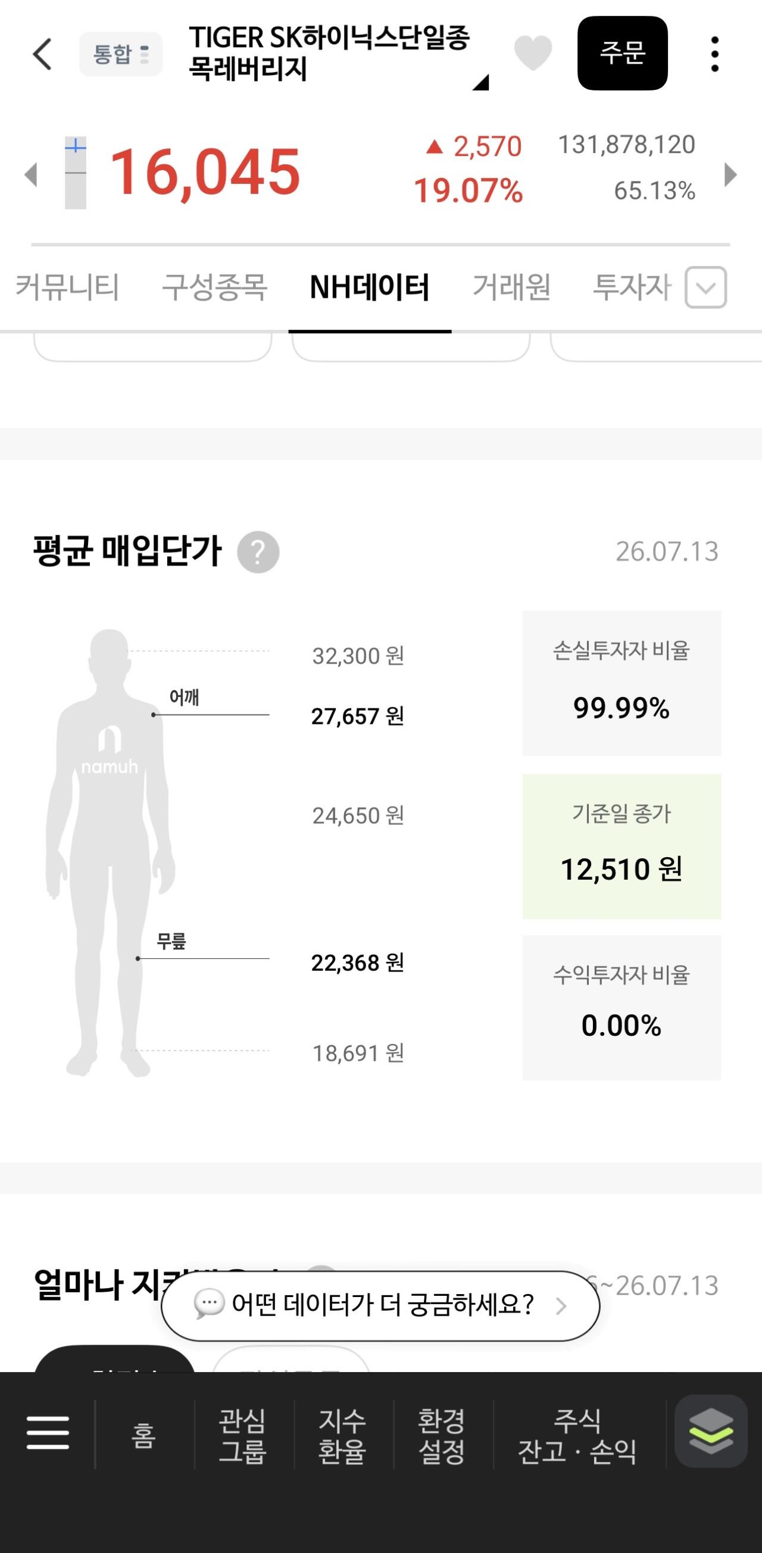Switch to the 거래원 tab
This screenshot has height=1553, width=762.
point(511,287)
